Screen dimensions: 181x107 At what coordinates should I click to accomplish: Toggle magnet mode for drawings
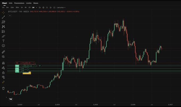3,63
